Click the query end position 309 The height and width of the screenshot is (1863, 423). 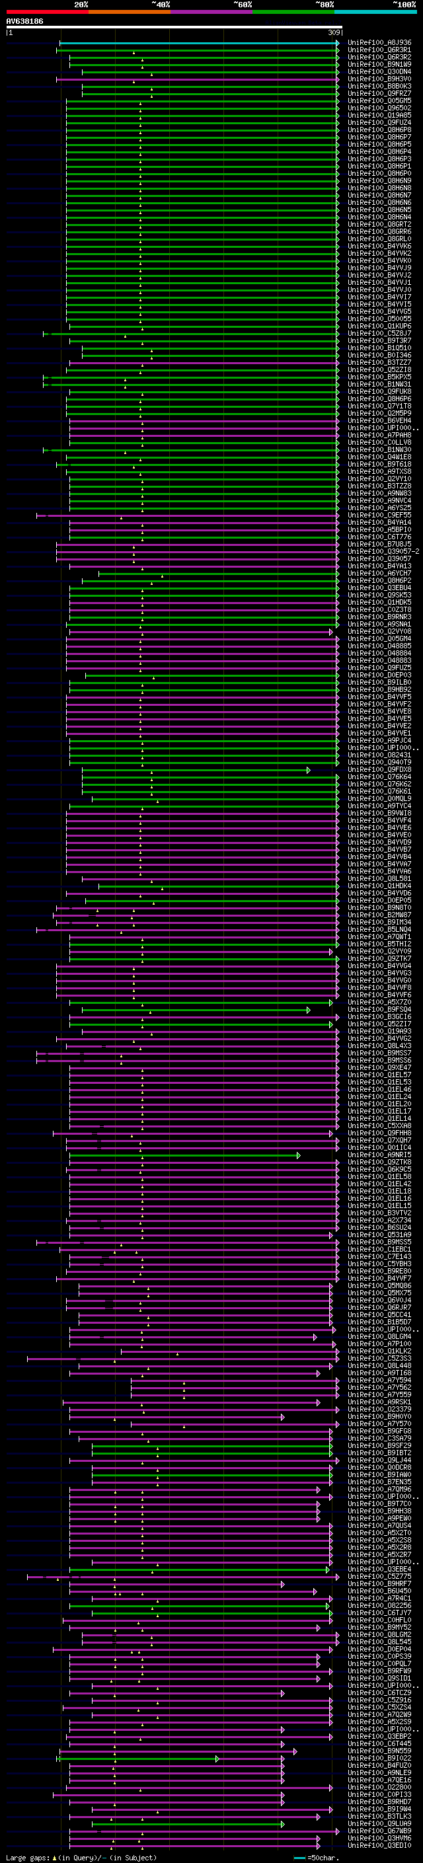(333, 32)
